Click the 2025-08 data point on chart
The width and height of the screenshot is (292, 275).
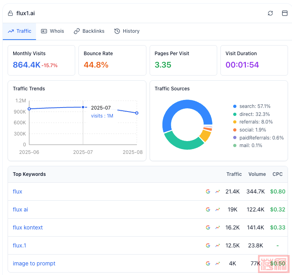[137, 113]
